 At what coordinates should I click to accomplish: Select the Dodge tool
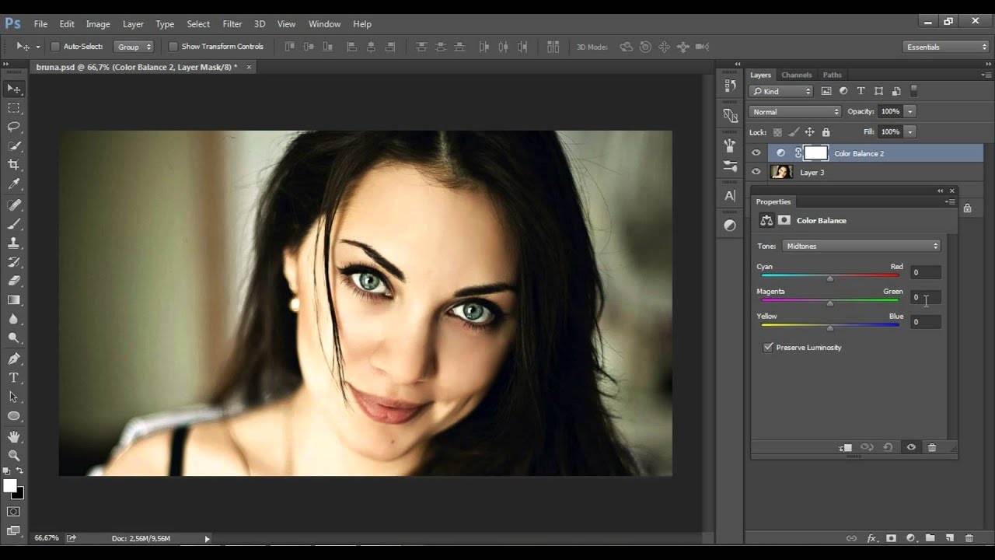(14, 338)
